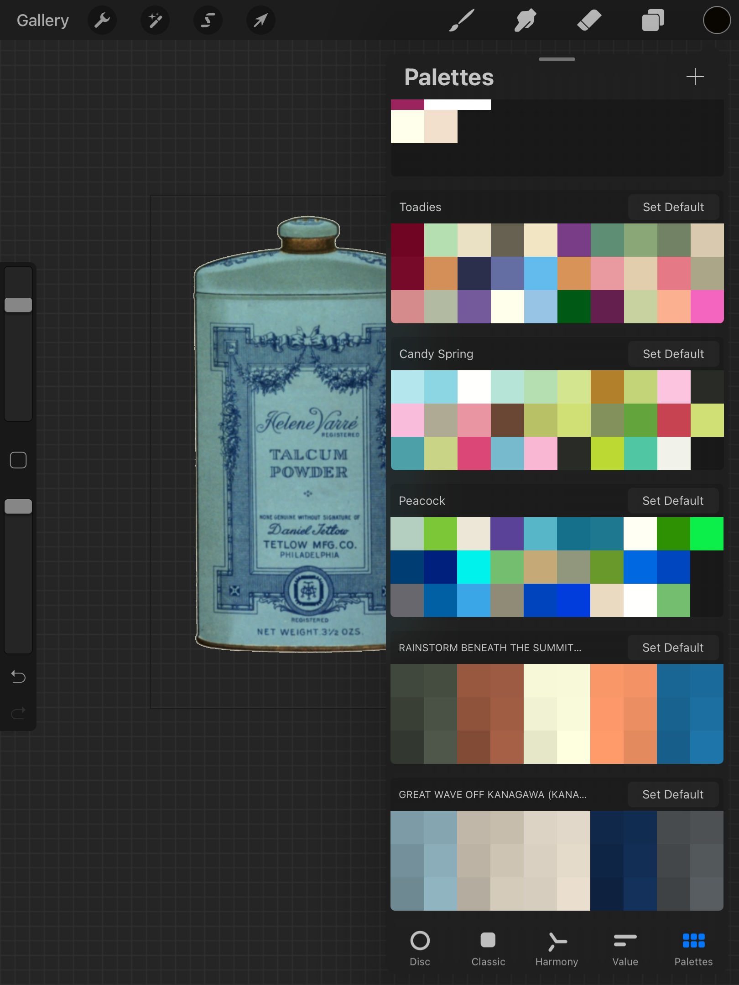Set Peacock palette as default

pos(673,501)
